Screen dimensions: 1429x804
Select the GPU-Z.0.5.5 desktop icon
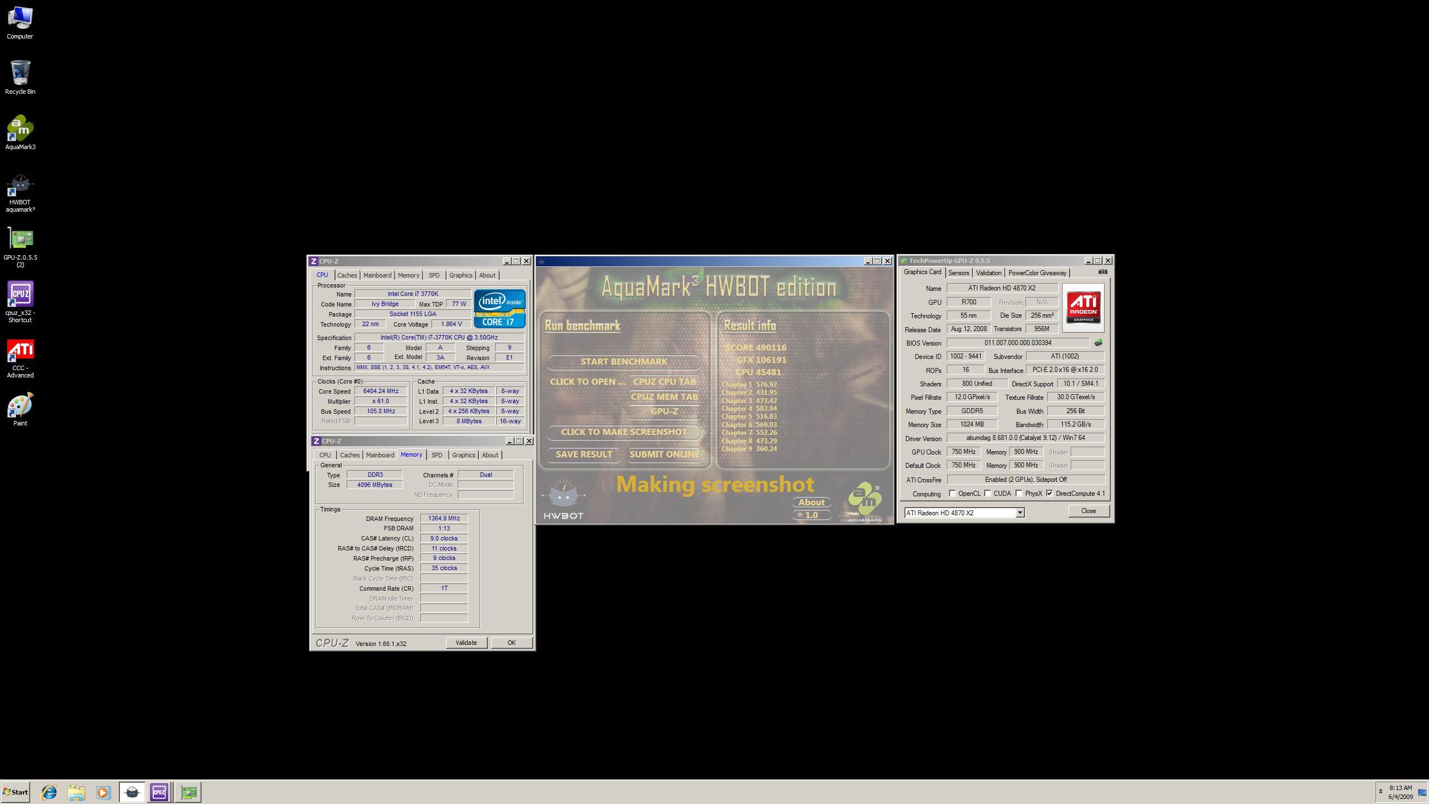click(x=20, y=248)
